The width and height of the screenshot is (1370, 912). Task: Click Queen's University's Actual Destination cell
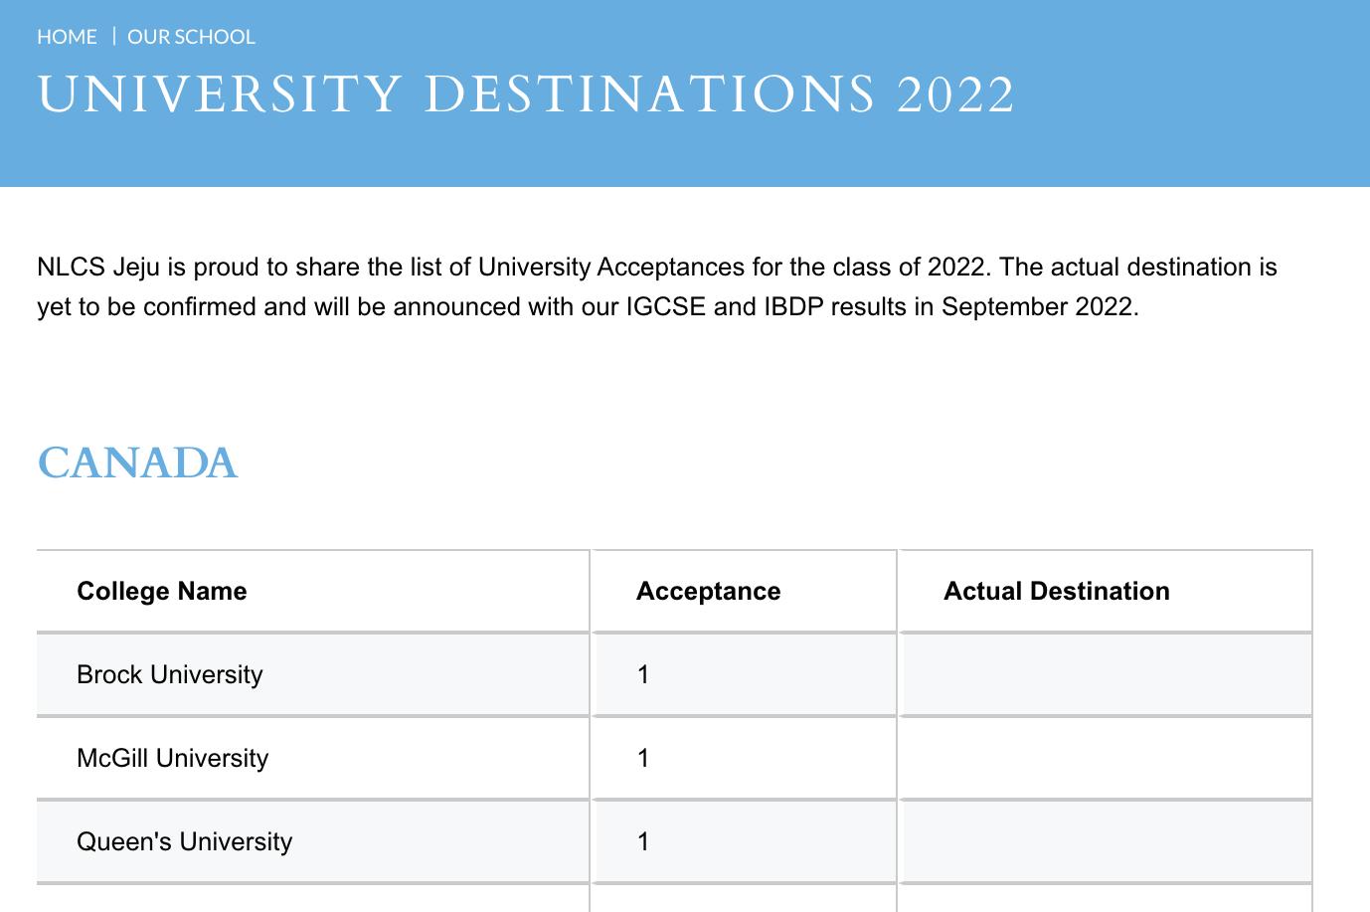tap(1106, 841)
